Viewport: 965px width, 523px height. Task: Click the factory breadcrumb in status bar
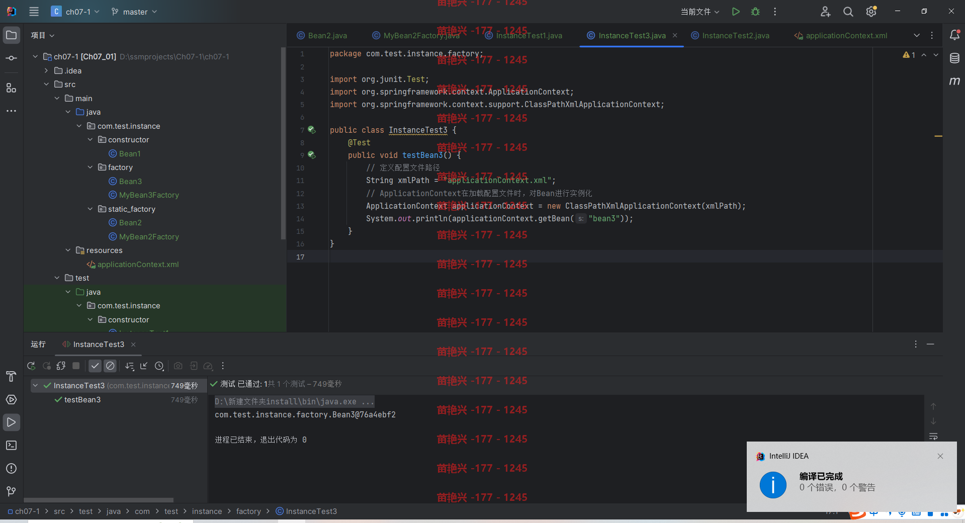coord(248,511)
